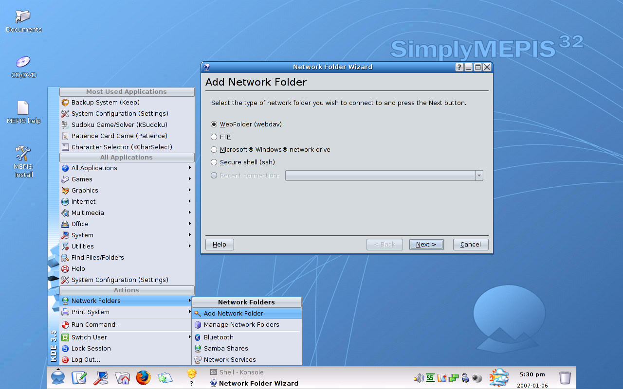Click the Help button in the wizard

tap(220, 245)
